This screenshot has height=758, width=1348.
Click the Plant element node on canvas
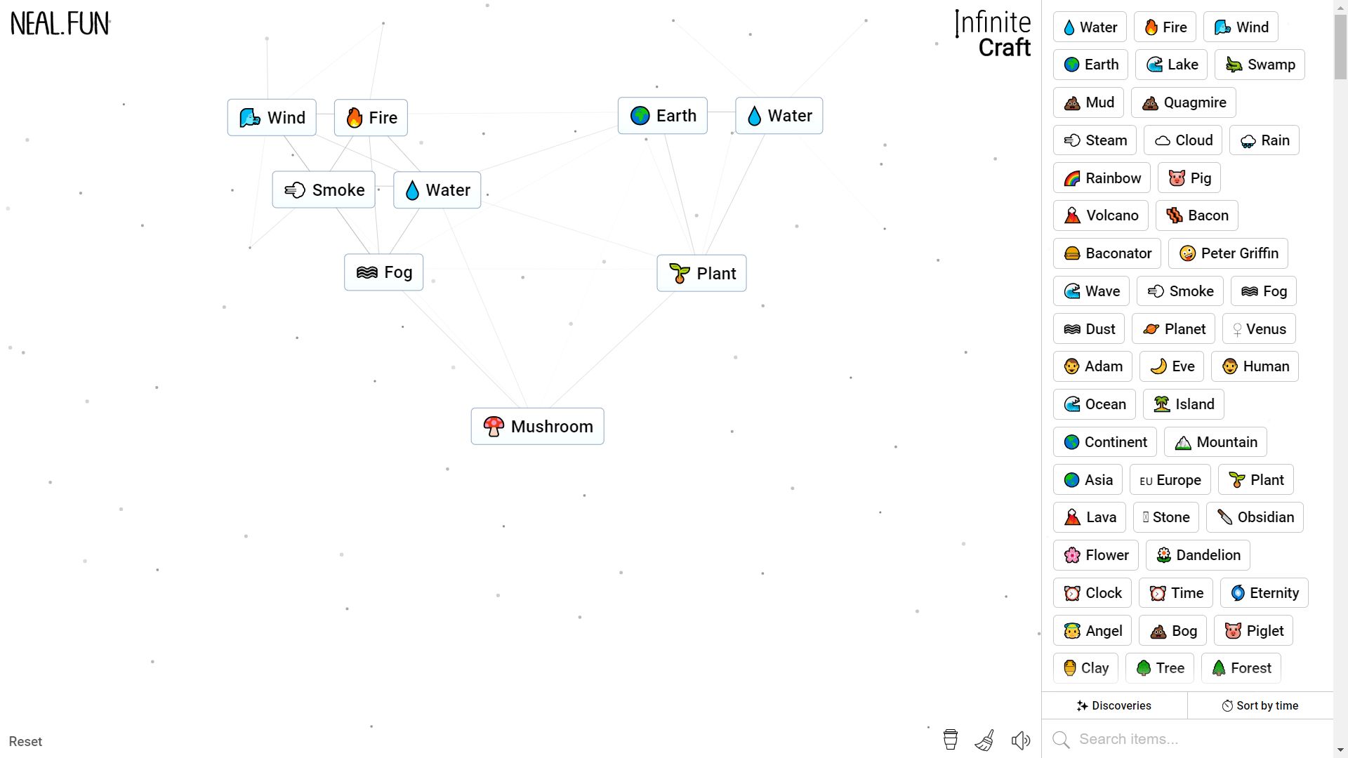click(x=702, y=273)
